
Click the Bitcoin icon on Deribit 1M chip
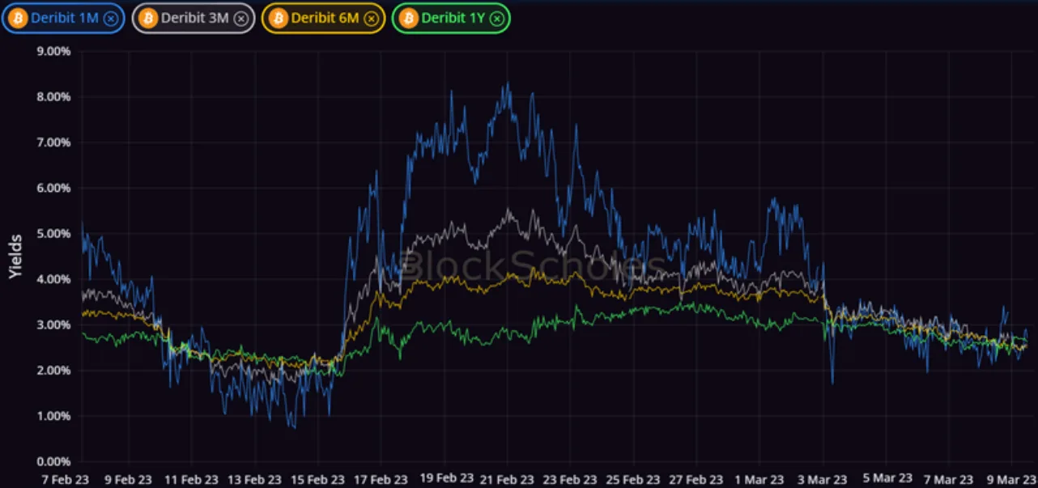[19, 18]
